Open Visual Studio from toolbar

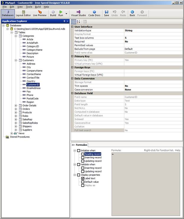pos(78,14)
